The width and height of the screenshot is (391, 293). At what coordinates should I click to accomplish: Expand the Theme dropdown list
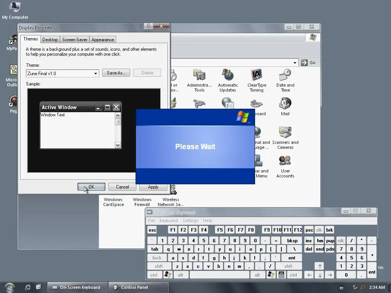click(x=95, y=74)
